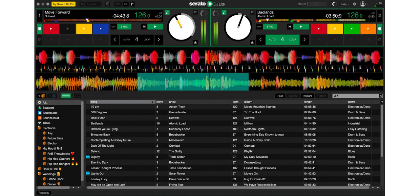Open the deck 2 platter options dropdown arrow

pyautogui.click(x=252, y=12)
